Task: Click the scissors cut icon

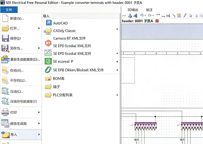Action: click(x=196, y=16)
